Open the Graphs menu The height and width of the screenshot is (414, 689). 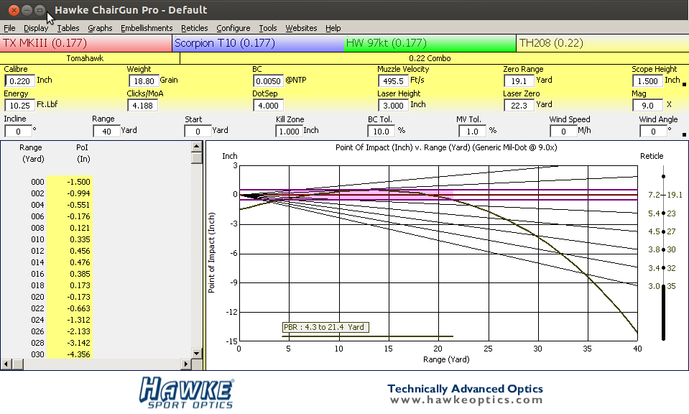point(100,28)
